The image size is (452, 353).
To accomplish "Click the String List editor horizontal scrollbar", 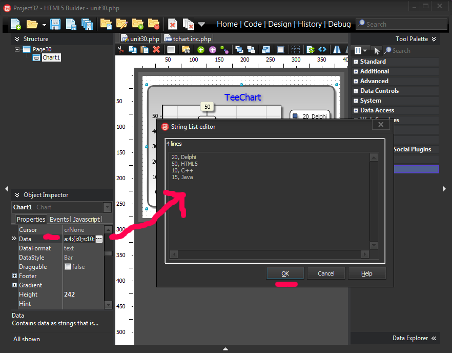I will (x=270, y=254).
